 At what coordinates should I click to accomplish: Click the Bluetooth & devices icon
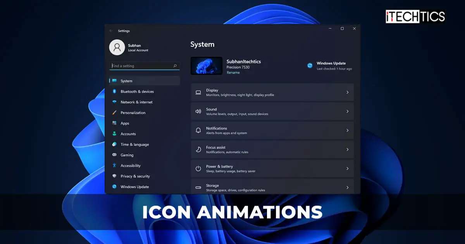tap(114, 91)
